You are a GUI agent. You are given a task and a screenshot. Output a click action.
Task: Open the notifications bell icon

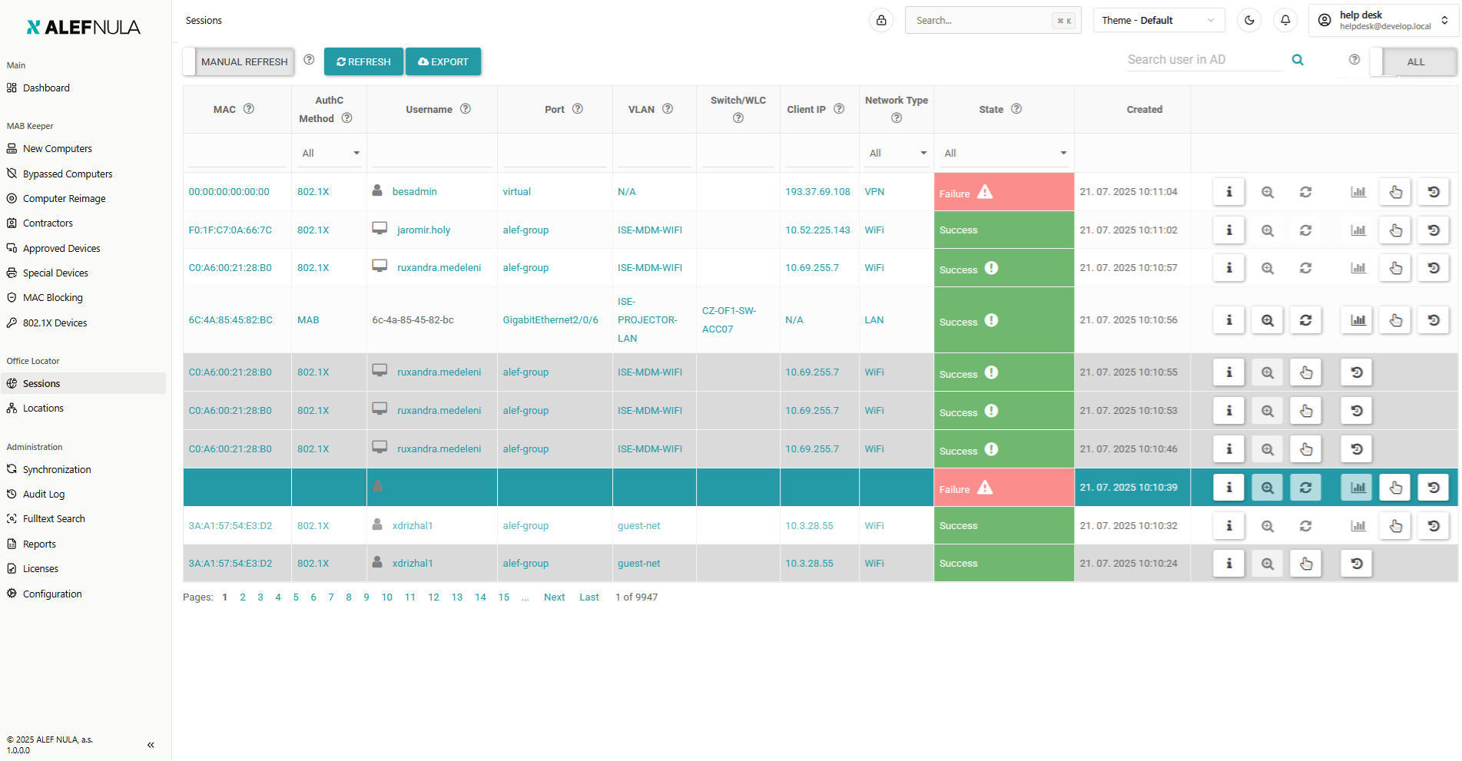1285,21
